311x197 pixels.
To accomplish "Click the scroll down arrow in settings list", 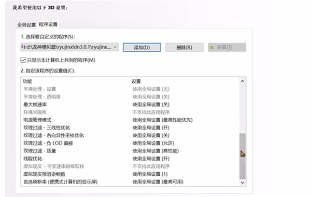I will click(x=243, y=182).
